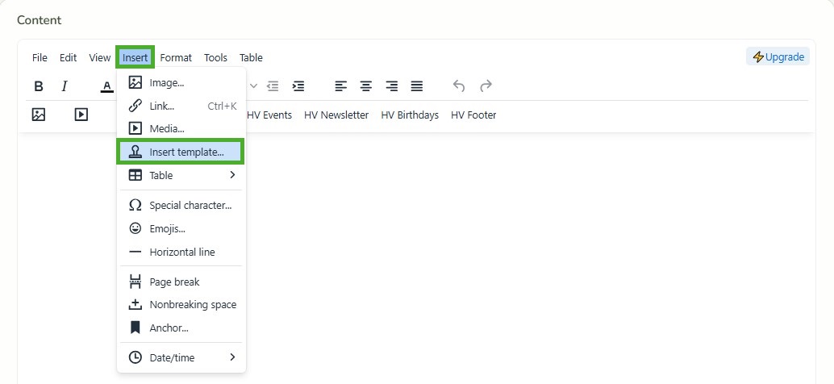834x384 pixels.
Task: Select the text color button
Action: [x=107, y=86]
